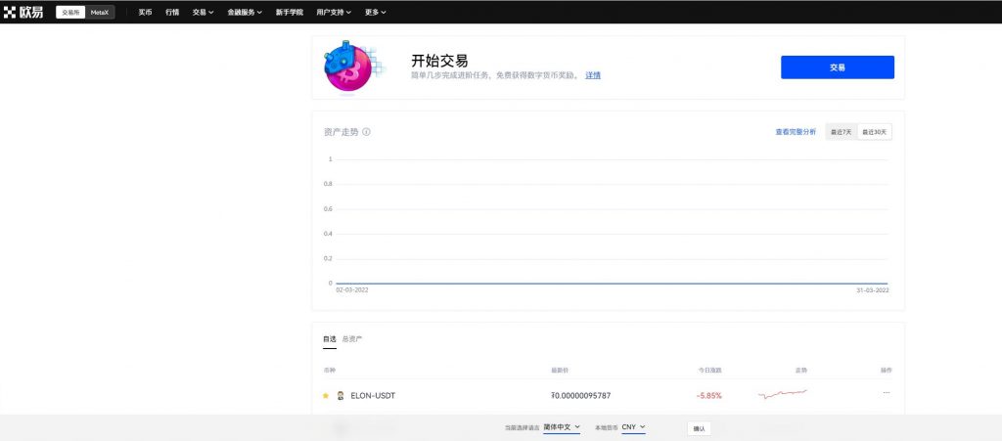Switch to the 自选 tab
The height and width of the screenshot is (441, 1002).
tap(329, 339)
